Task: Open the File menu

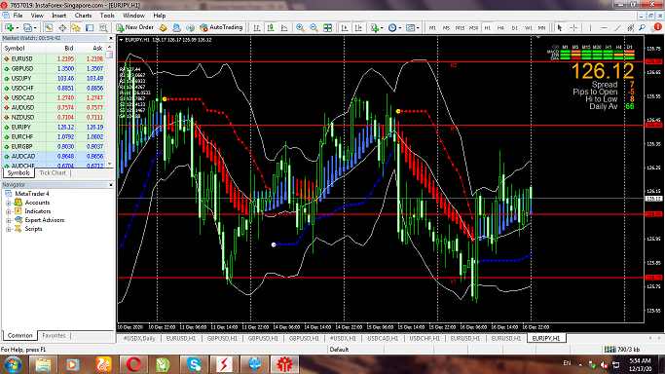Action: (18, 16)
